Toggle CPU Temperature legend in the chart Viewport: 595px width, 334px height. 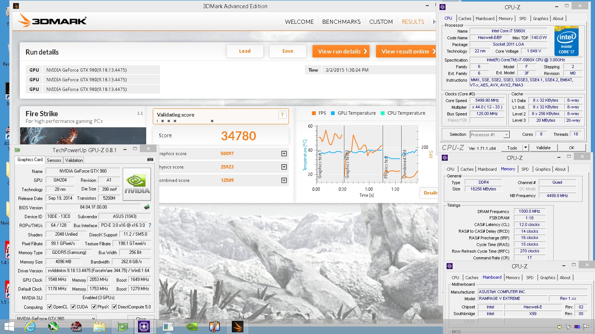pyautogui.click(x=403, y=113)
